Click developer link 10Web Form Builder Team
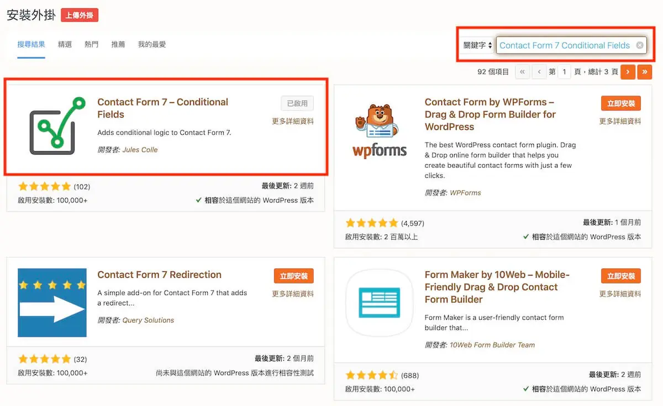The height and width of the screenshot is (406, 663). coord(492,345)
